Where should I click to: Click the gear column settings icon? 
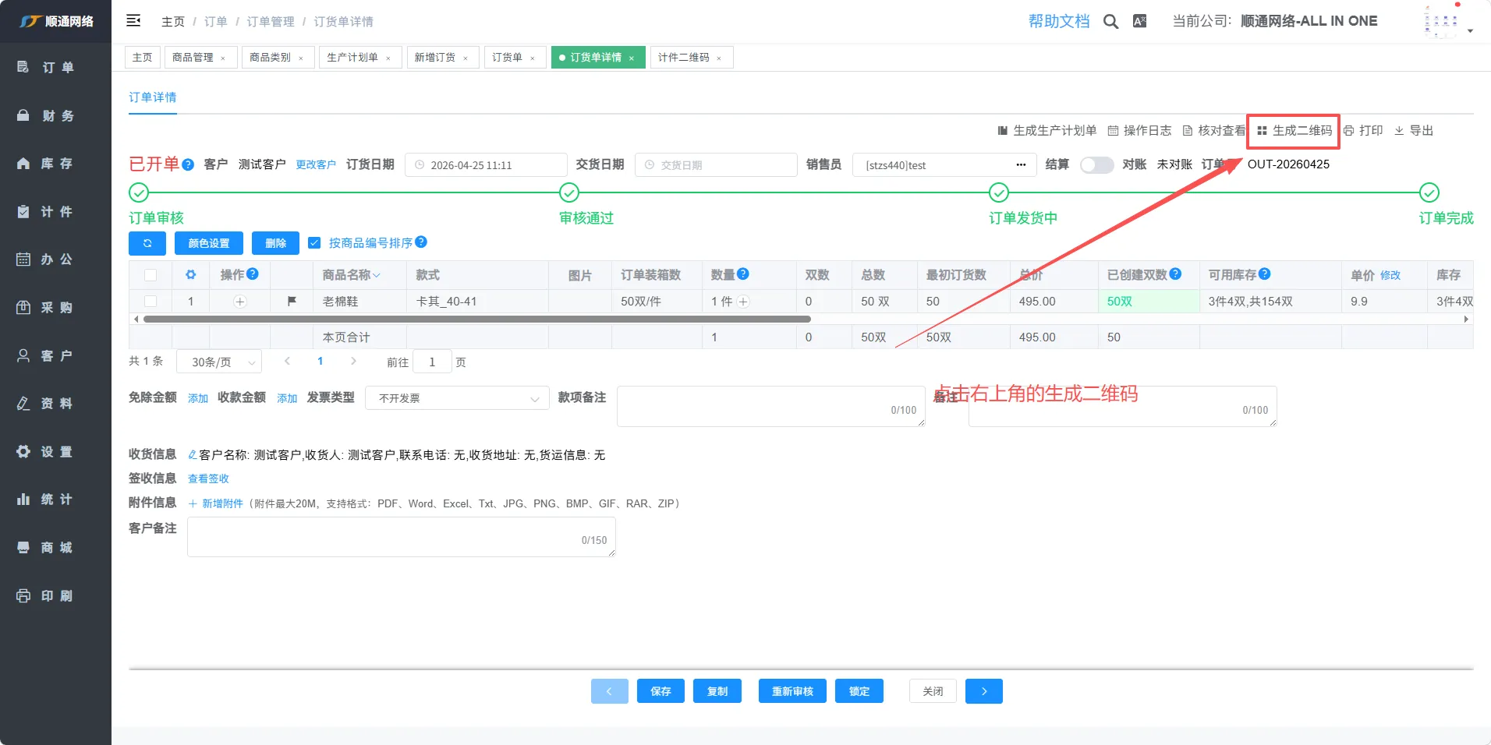click(x=190, y=275)
